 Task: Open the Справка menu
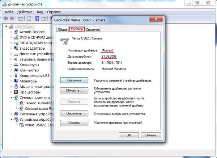click(x=54, y=12)
